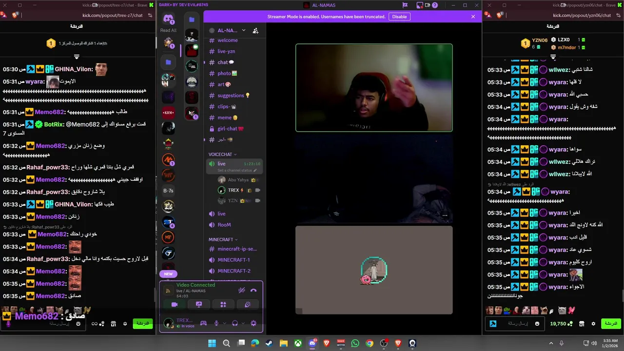Click the share your screen button
Screen dimensions: 624x351
click(199, 305)
